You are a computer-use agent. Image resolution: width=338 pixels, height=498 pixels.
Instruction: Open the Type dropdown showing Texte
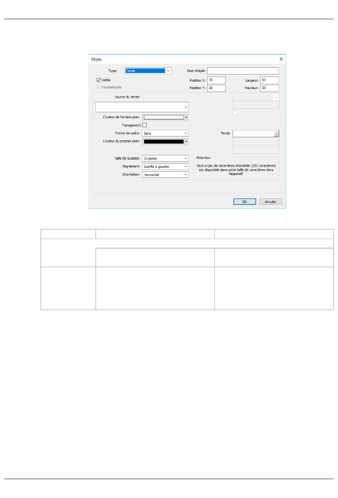pyautogui.click(x=148, y=71)
